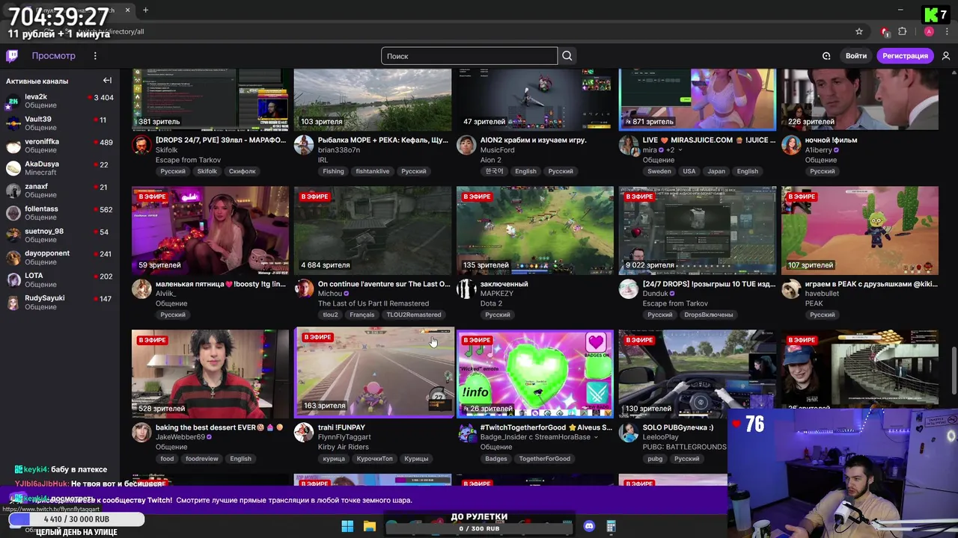Click the TogetherForGood tag
The image size is (958, 538).
544,459
